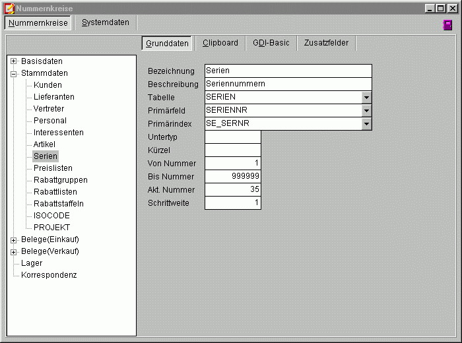The height and width of the screenshot is (343, 462).
Task: Collapse the Stammdaten tree node
Action: click(13, 73)
